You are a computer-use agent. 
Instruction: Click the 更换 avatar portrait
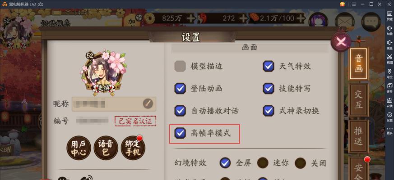(x=103, y=72)
